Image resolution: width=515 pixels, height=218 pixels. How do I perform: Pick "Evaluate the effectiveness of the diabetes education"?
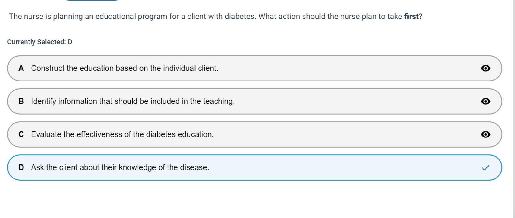click(x=122, y=134)
